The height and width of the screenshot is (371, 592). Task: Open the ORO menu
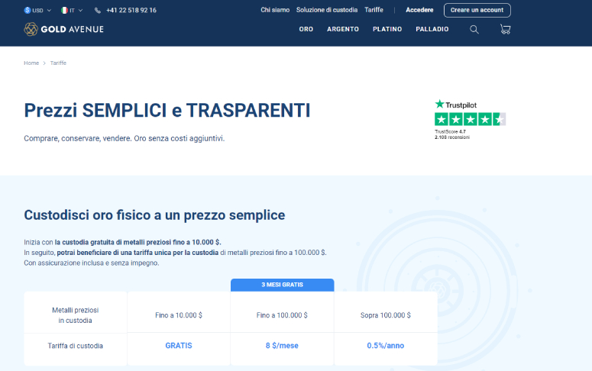click(306, 29)
